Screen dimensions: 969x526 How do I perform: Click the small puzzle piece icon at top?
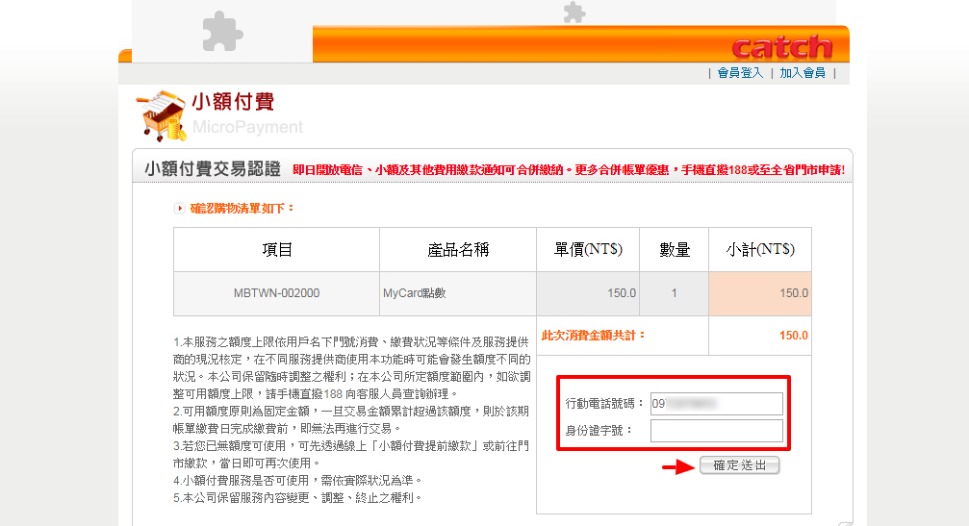point(574,12)
